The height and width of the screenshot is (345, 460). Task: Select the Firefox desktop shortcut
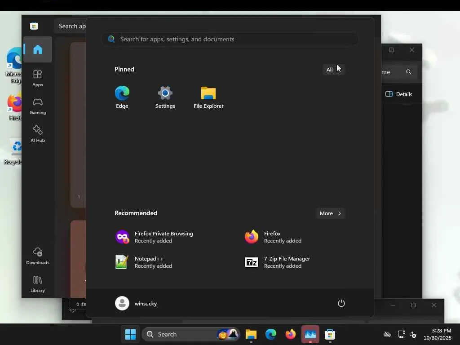(x=14, y=107)
